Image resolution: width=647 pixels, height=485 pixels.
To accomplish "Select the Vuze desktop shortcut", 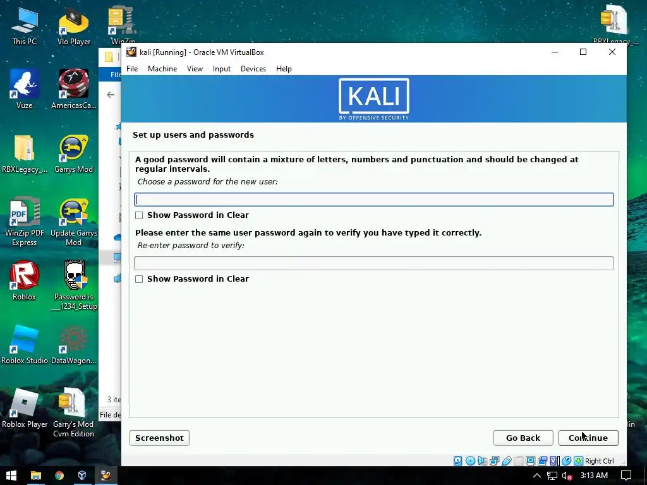I will point(24,88).
